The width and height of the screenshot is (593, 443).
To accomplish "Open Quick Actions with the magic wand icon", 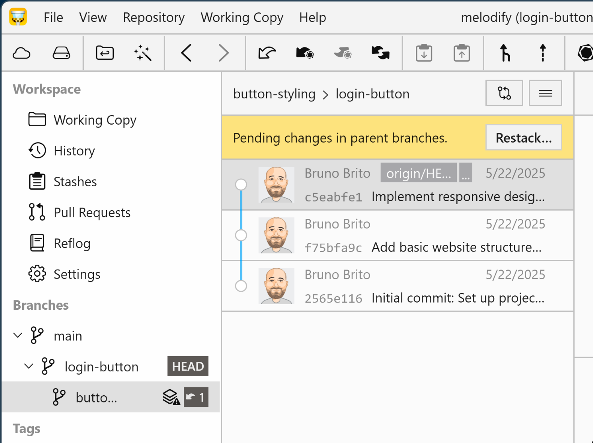I will (x=143, y=53).
